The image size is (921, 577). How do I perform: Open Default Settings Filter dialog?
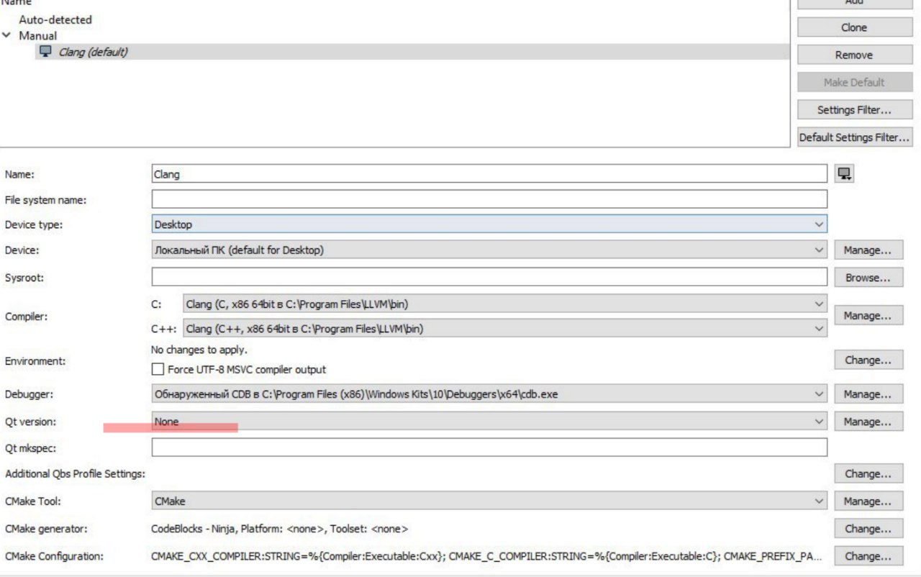[x=854, y=137]
